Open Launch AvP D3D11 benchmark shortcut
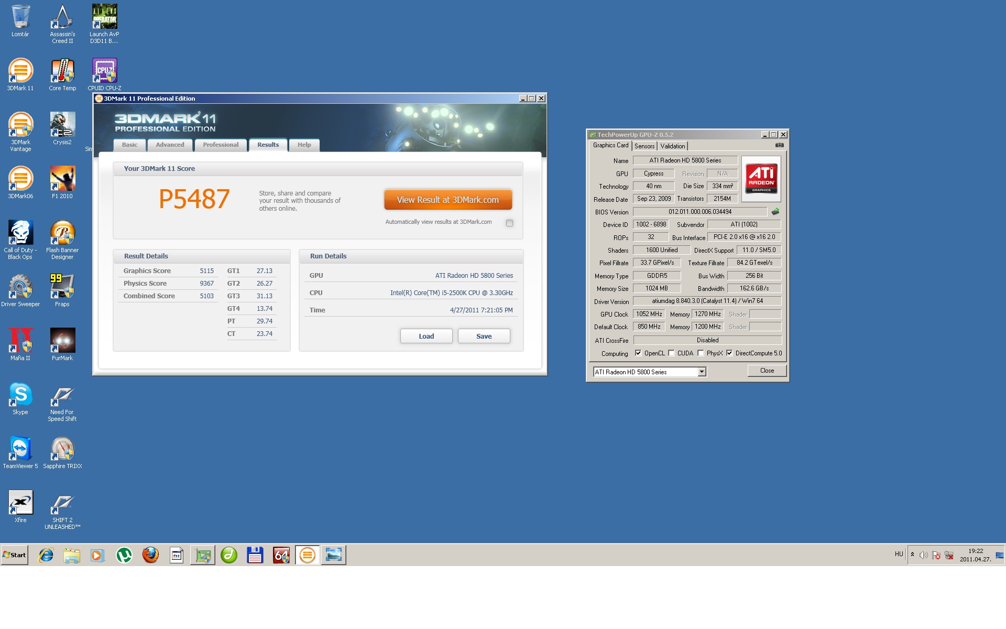Viewport: 1006px width, 629px height. pos(104,24)
